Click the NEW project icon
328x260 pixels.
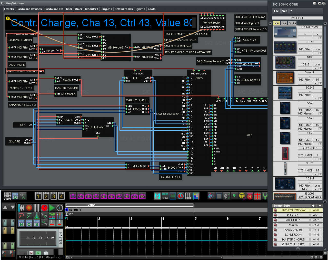[x=21, y=223]
